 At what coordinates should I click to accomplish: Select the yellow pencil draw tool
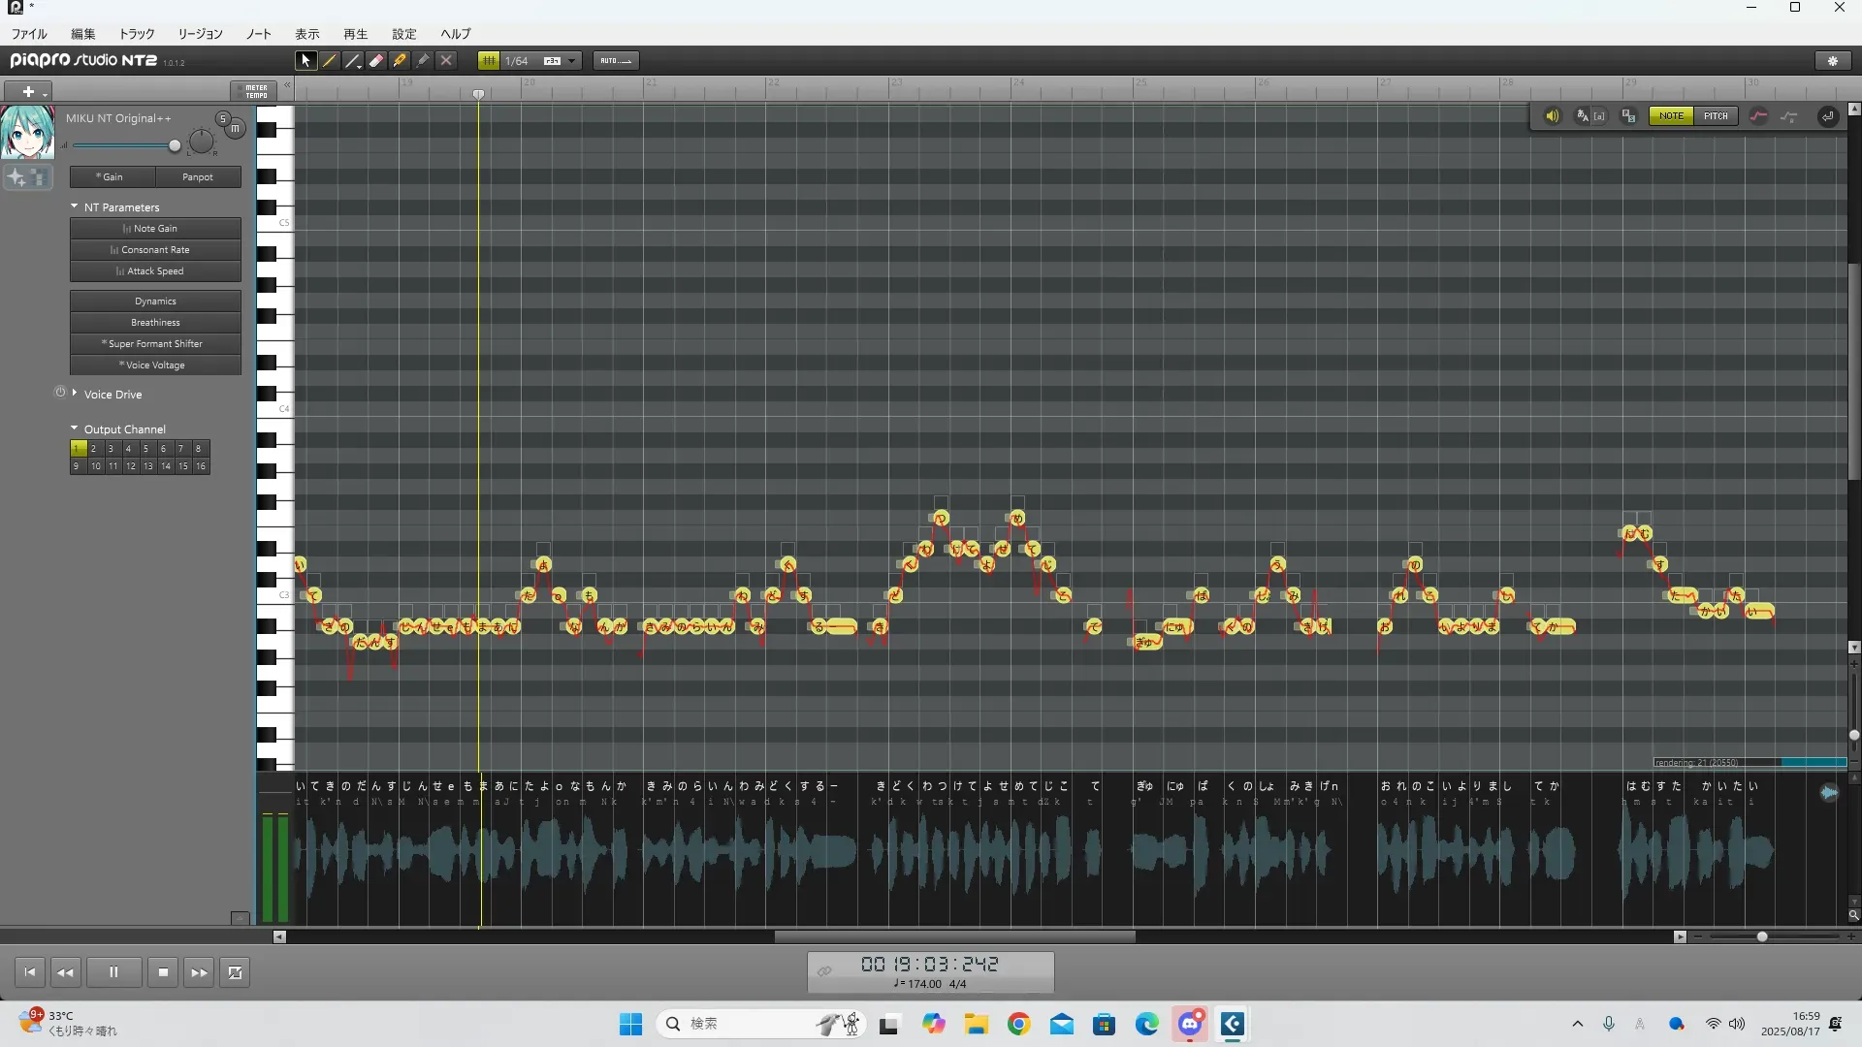click(x=330, y=60)
